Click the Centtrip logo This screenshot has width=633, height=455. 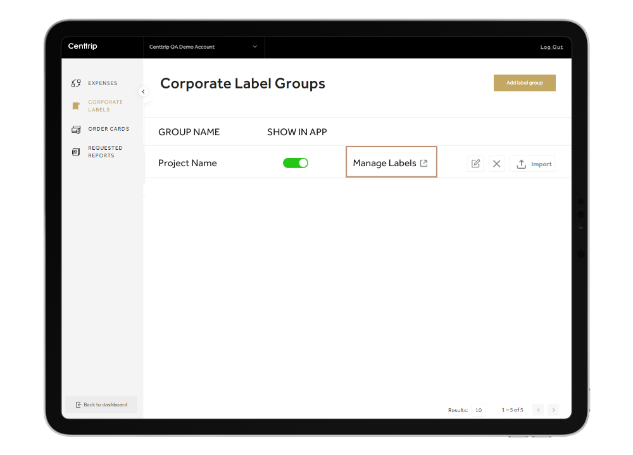pos(83,46)
